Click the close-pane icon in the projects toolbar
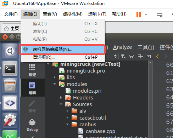173x138 pixels. 149,57
